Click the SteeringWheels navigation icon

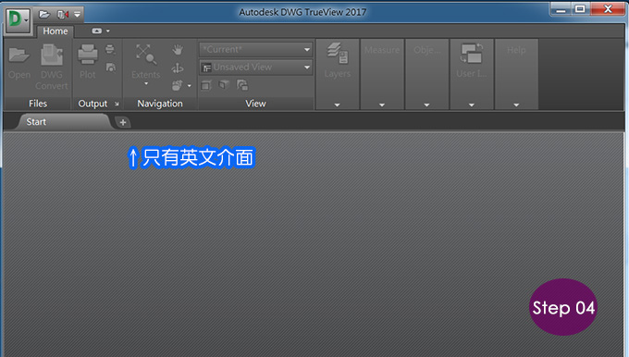coord(177,85)
